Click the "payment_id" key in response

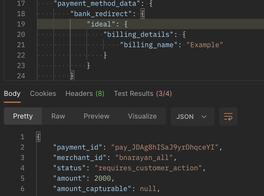tap(78, 147)
